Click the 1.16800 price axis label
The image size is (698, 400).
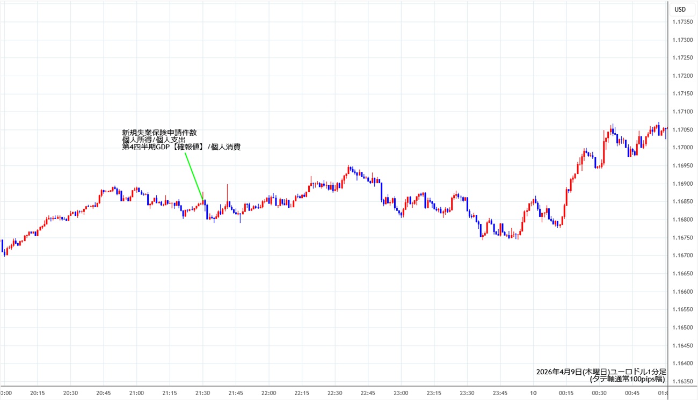point(681,220)
